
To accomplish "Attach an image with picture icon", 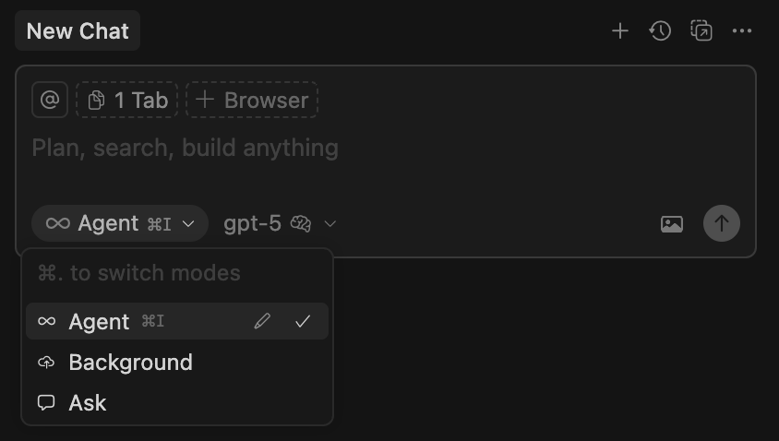I will tap(672, 223).
